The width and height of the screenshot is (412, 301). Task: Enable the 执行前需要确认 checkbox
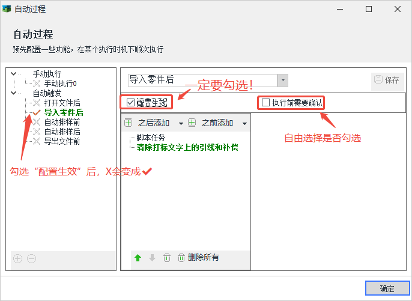pos(266,103)
